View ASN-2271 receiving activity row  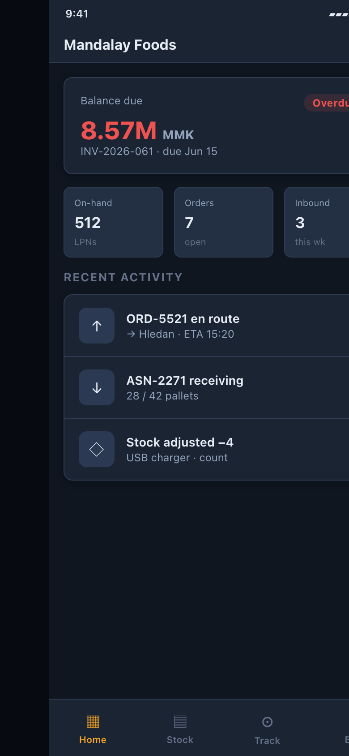coord(207,387)
